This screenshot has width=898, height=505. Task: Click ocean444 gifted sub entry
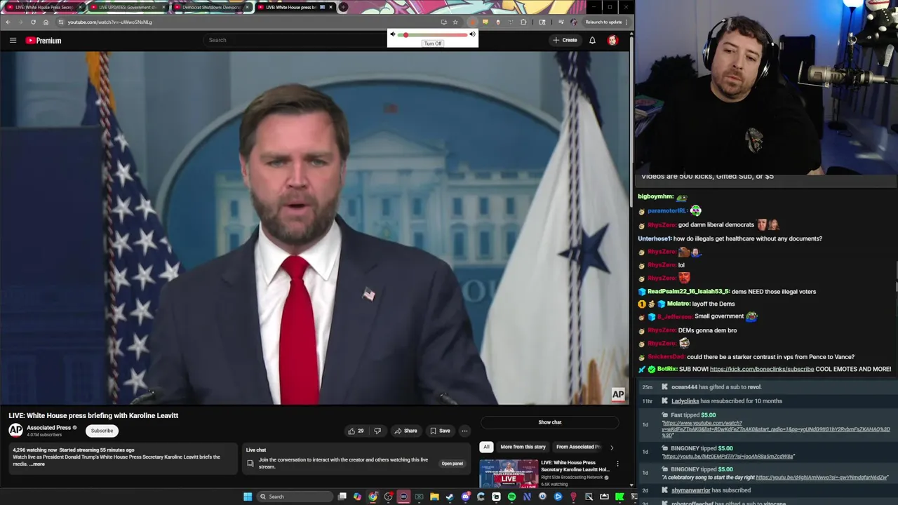716,387
